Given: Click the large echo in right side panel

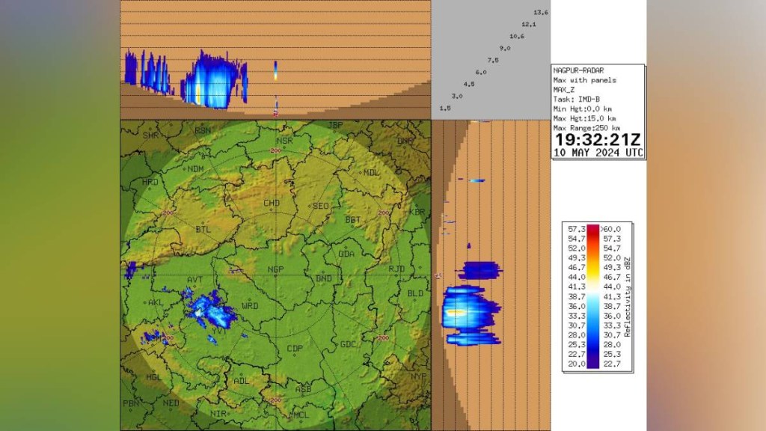Looking at the screenshot, I should (x=468, y=311).
